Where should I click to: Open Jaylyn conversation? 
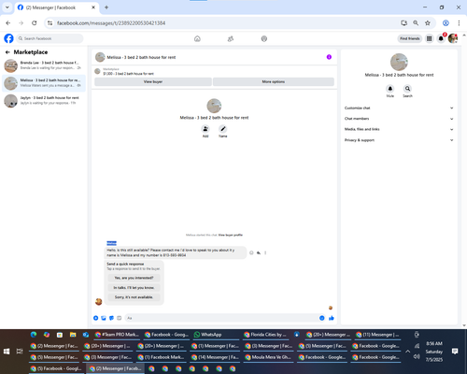(44, 100)
